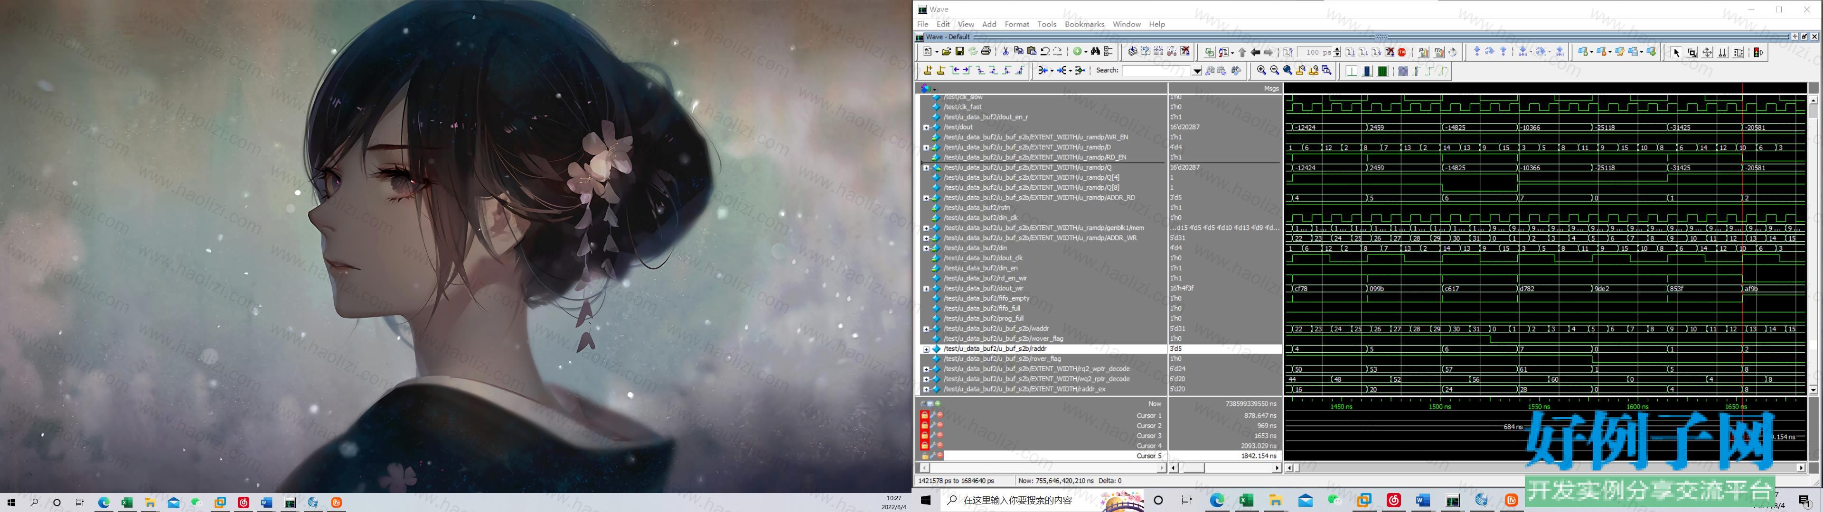Expand the u_buf_s2b/waddr signal
This screenshot has width=1823, height=512.
[x=926, y=329]
